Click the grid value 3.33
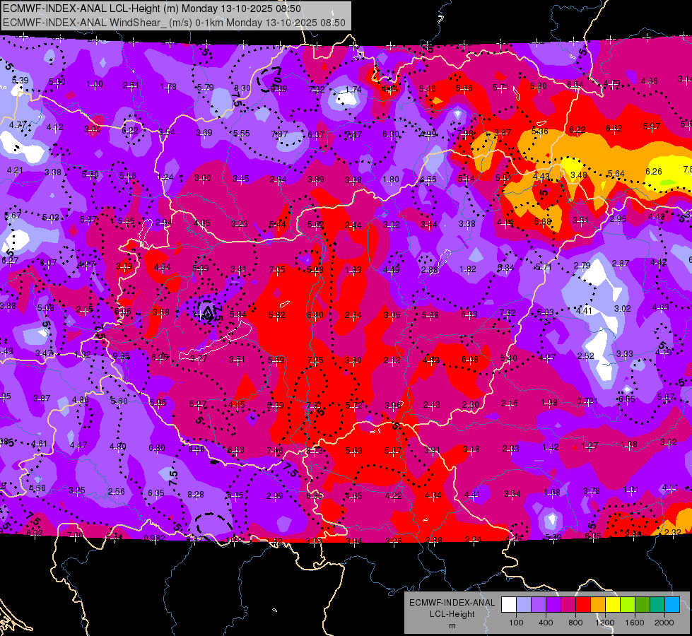The image size is (692, 636). point(624,354)
